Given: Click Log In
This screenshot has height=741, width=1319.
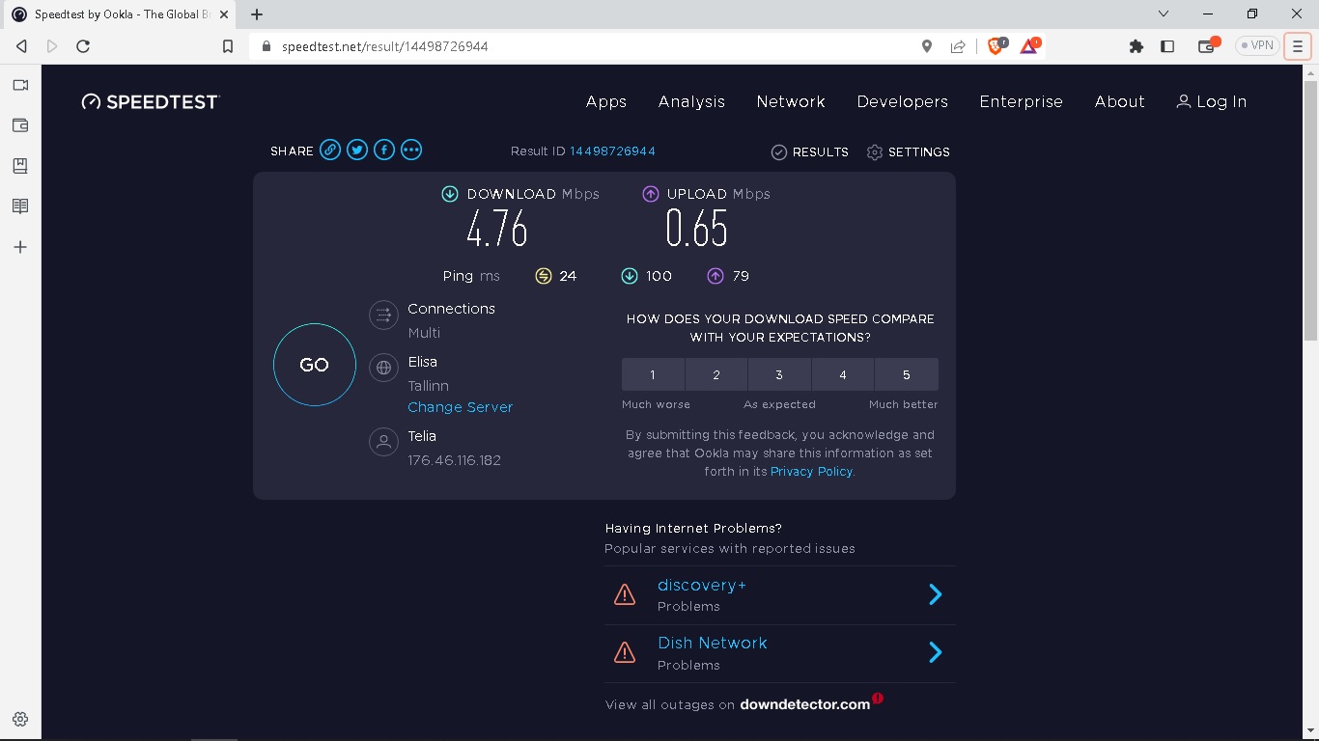Looking at the screenshot, I should 1211,101.
